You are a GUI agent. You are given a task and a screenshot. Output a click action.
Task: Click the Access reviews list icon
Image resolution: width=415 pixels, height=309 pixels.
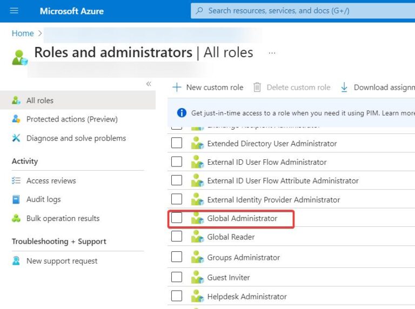click(x=16, y=181)
